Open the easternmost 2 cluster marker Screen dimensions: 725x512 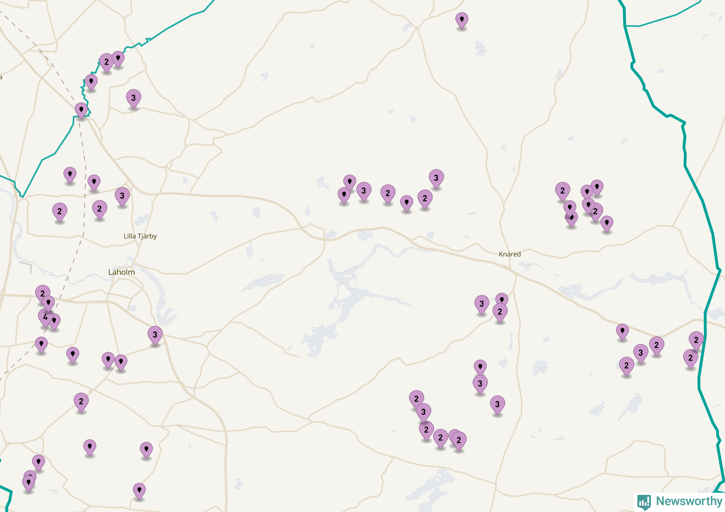pos(696,340)
